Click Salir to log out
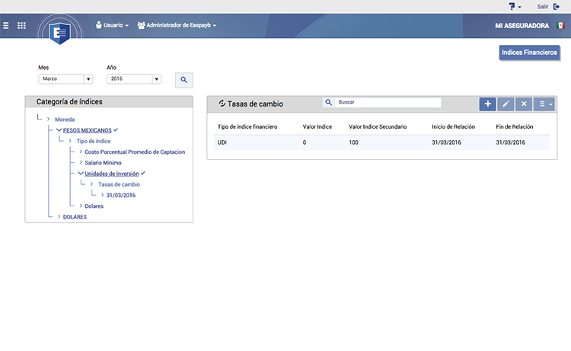This screenshot has width=571, height=351. pyautogui.click(x=543, y=7)
